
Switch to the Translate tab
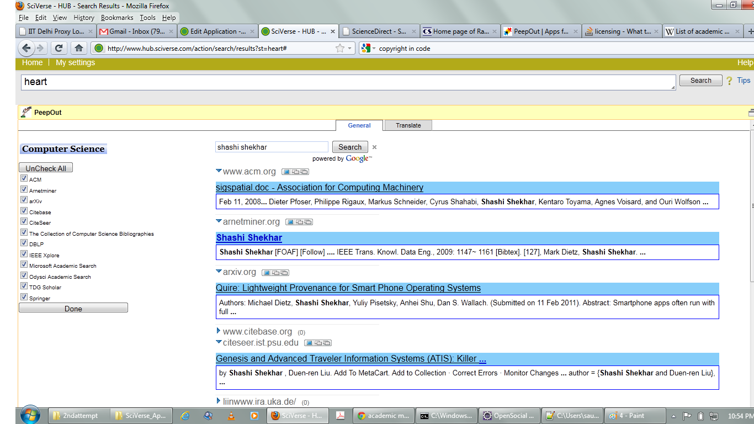(x=408, y=125)
